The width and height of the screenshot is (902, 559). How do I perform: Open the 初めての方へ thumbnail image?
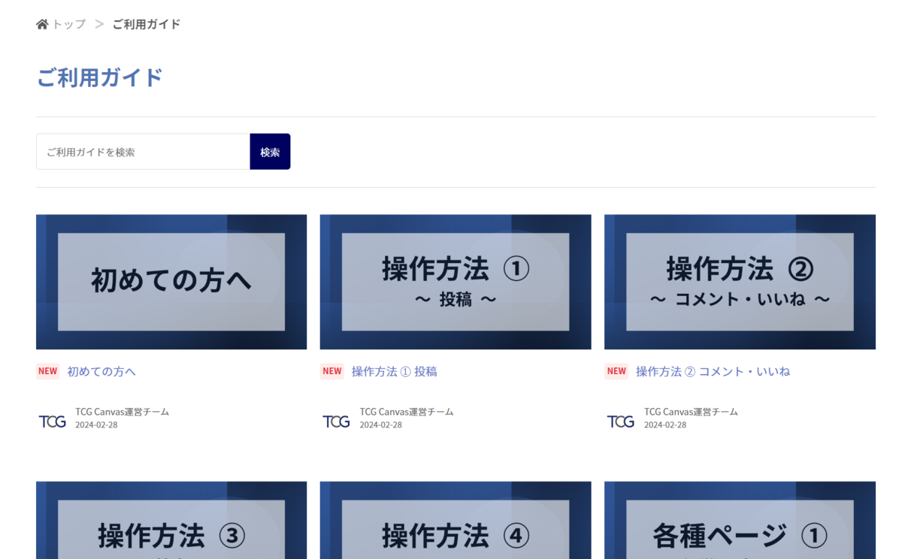pos(171,282)
